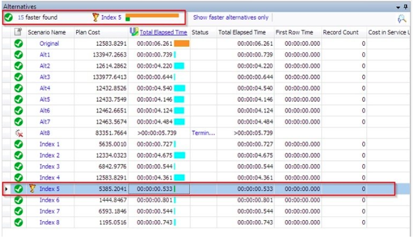Click the Cost in Service column header

pos(388,32)
